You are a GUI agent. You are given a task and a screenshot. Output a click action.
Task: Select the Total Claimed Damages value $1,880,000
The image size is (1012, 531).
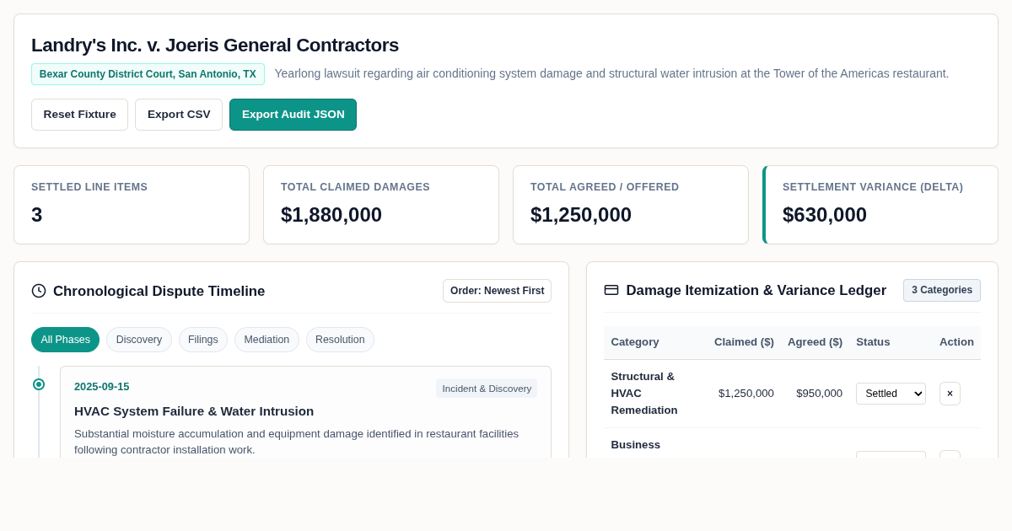331,215
